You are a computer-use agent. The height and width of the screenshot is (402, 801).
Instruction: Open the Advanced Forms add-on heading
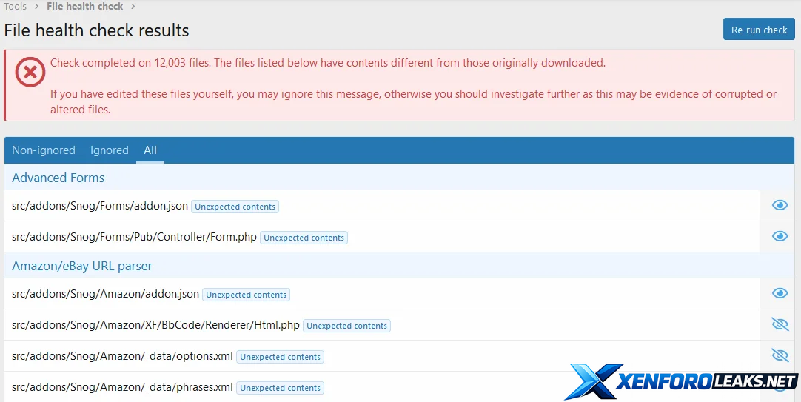58,178
